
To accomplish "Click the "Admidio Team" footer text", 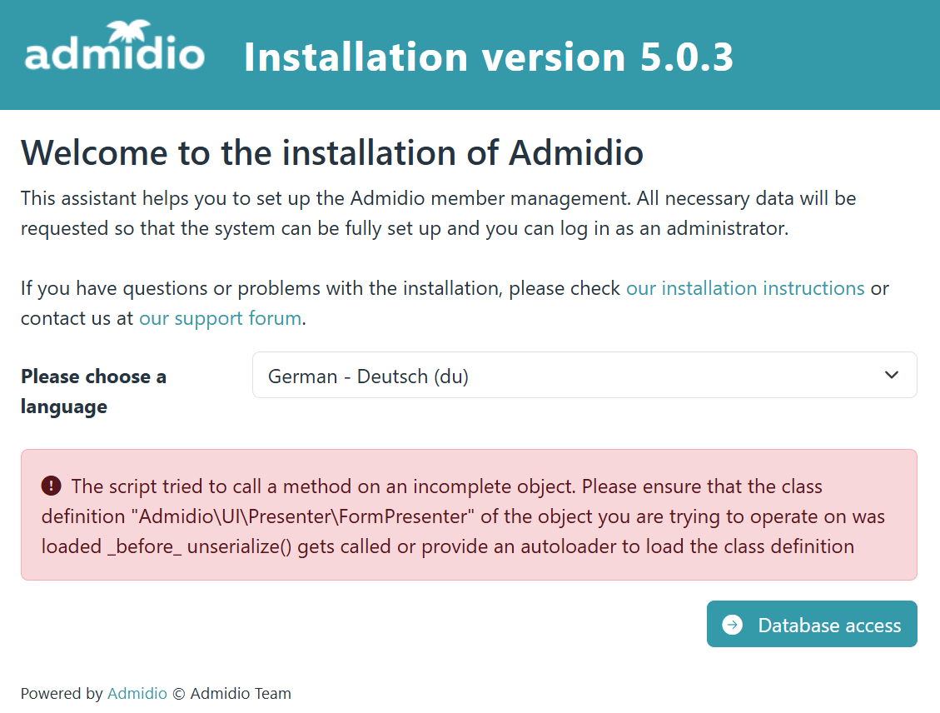I will (241, 693).
